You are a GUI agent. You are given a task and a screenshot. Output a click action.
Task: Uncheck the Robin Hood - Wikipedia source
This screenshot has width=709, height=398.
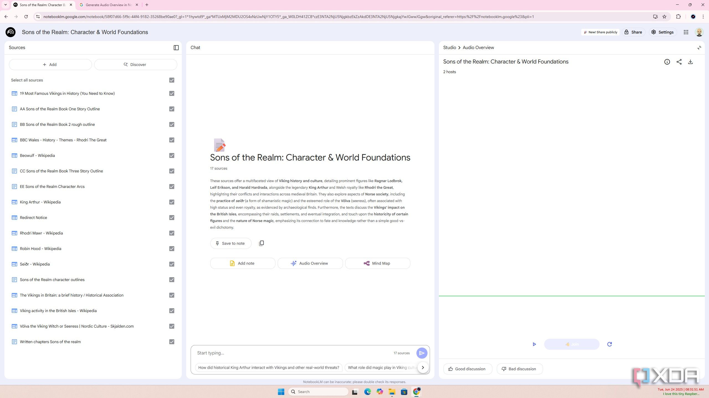(x=172, y=249)
